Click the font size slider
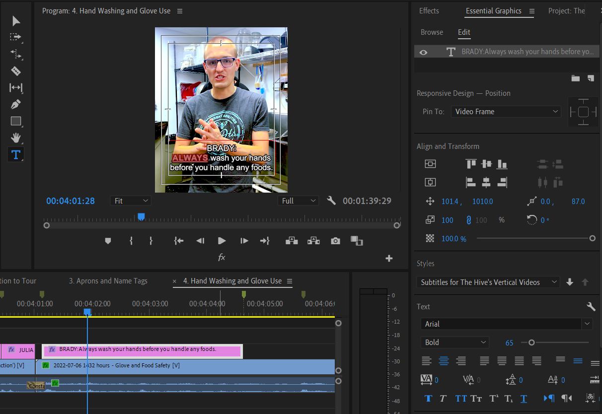This screenshot has height=414, width=602. pos(554,343)
